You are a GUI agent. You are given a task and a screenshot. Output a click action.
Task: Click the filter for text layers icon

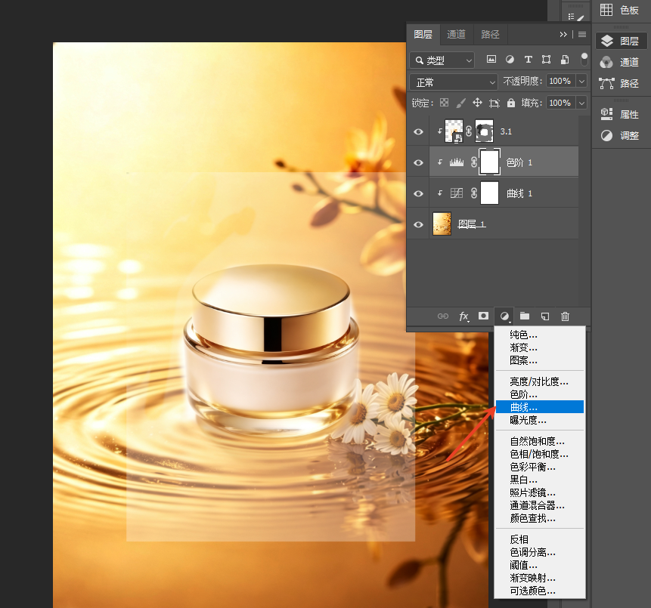tap(528, 60)
